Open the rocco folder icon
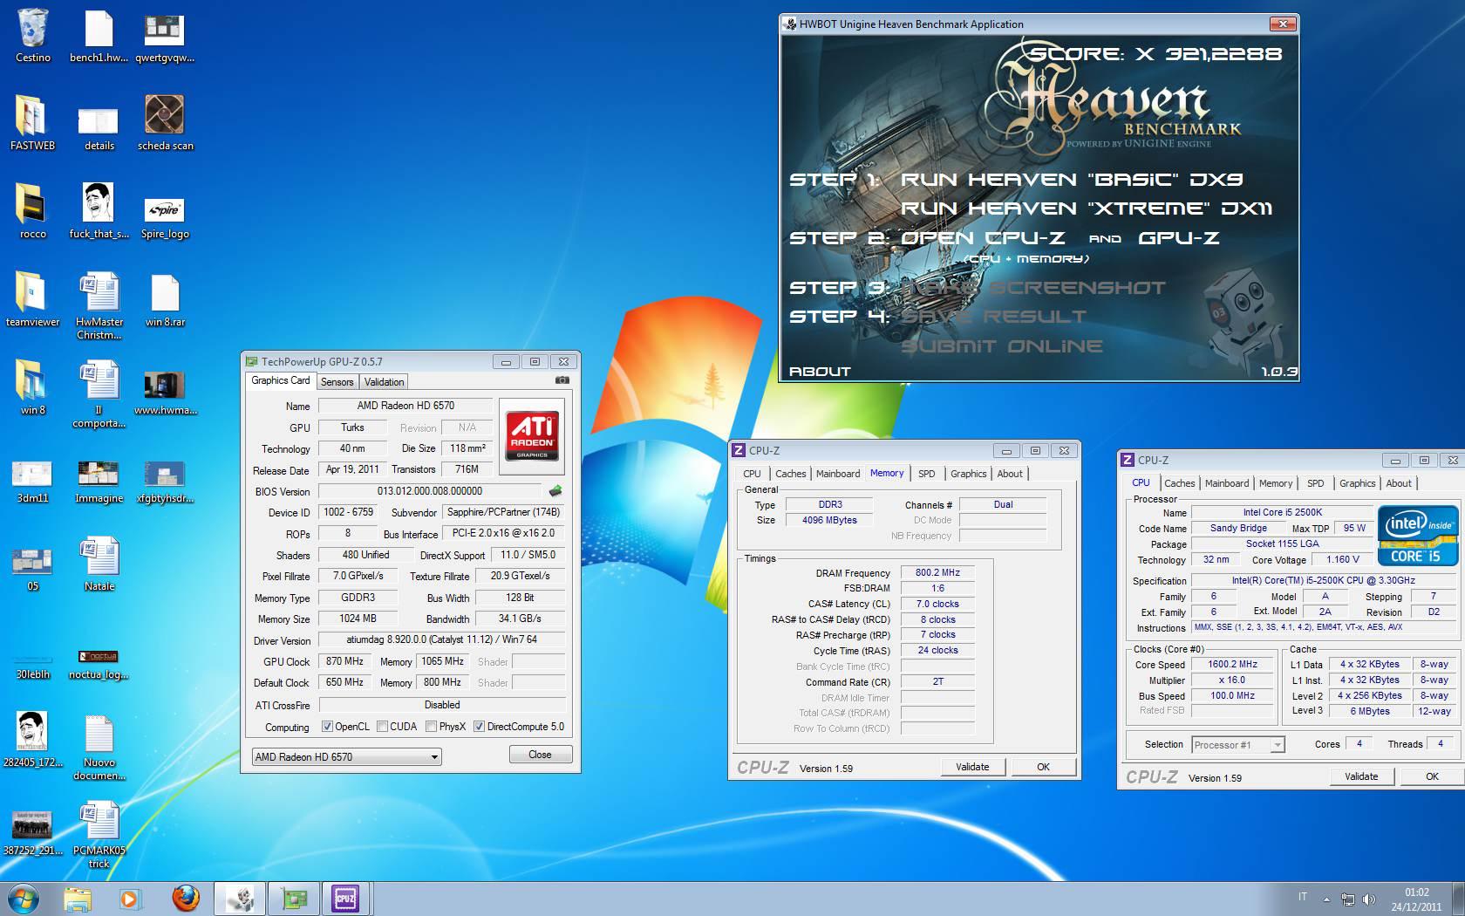The width and height of the screenshot is (1465, 916). (32, 211)
